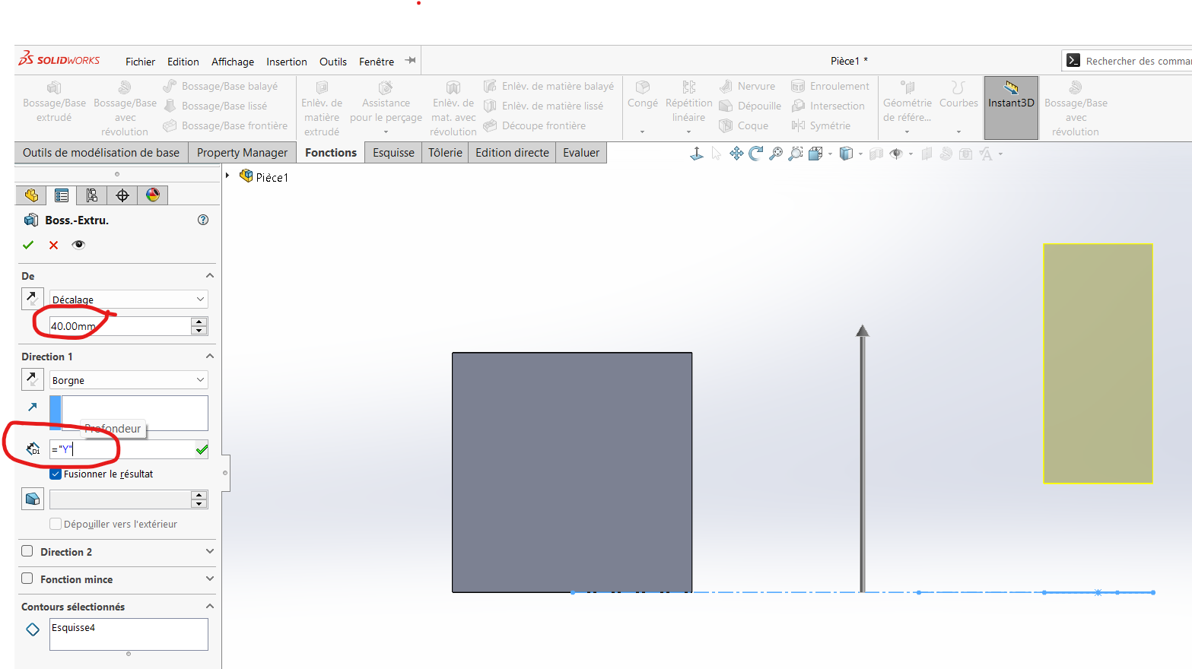
Task: Switch to the Esquisse tab
Action: pos(393,153)
